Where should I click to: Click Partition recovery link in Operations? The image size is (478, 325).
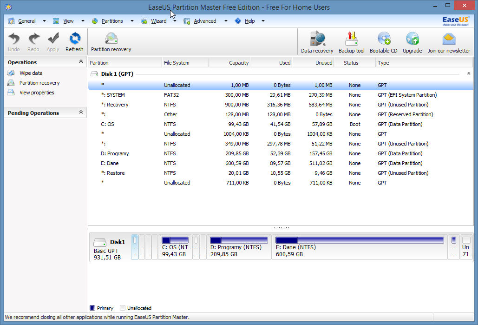coord(39,83)
